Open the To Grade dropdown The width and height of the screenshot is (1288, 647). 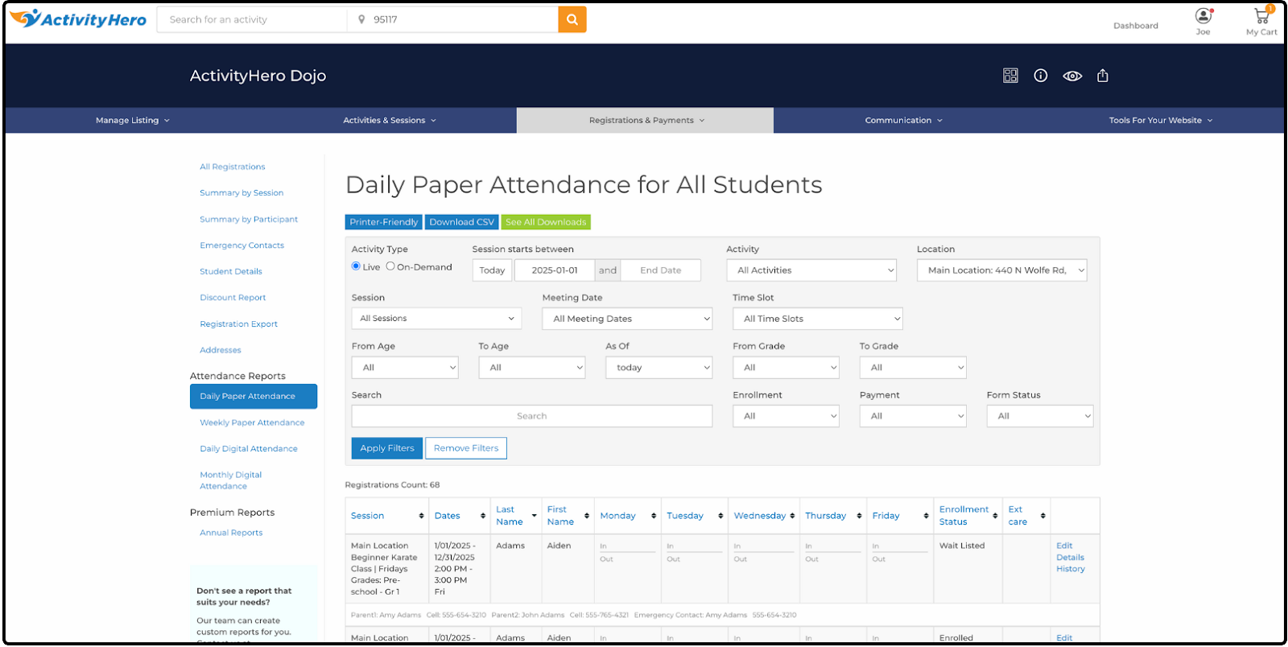pyautogui.click(x=913, y=368)
